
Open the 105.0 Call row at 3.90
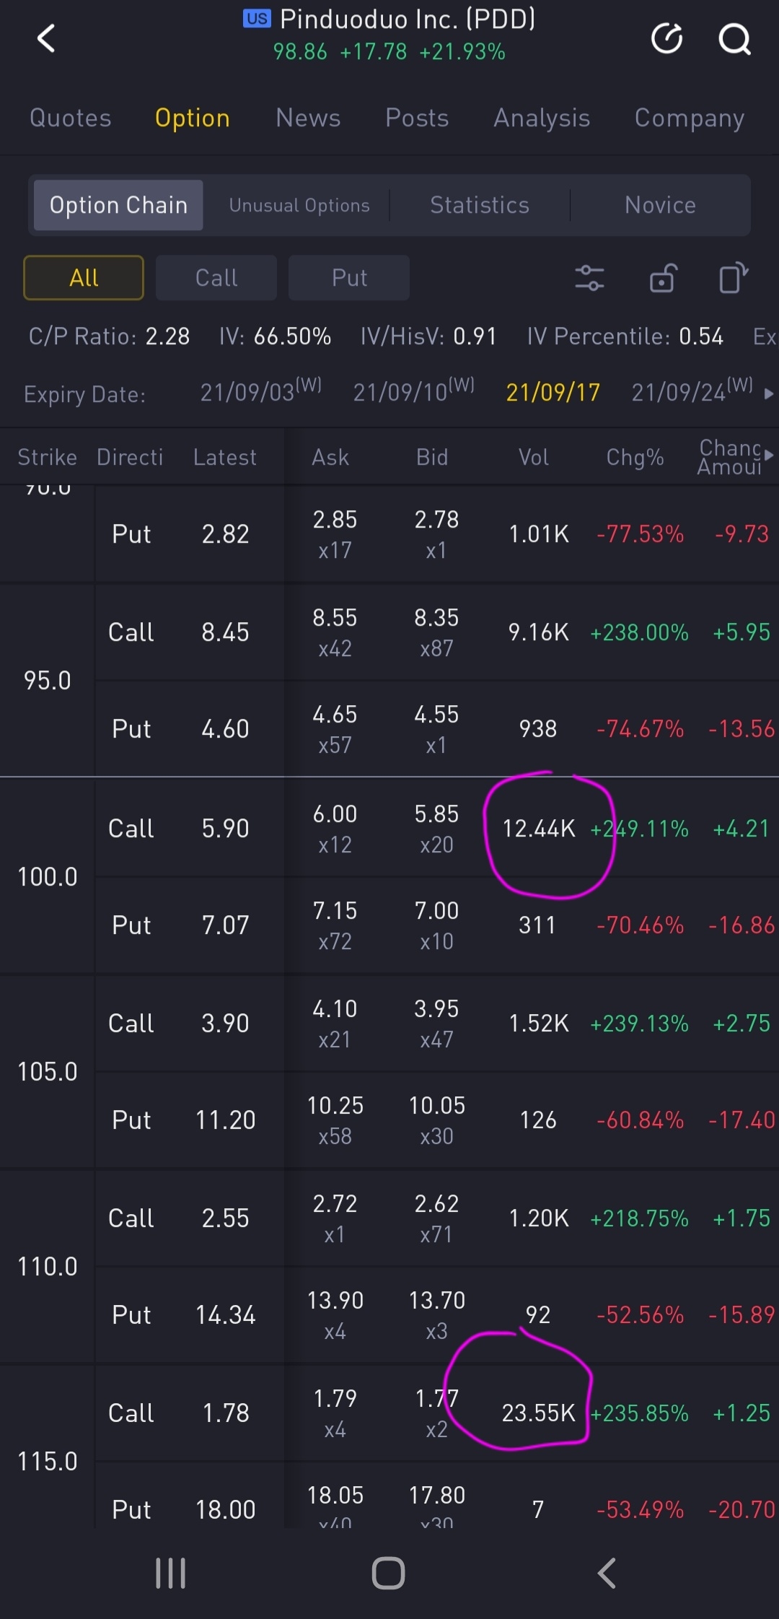point(437,1024)
